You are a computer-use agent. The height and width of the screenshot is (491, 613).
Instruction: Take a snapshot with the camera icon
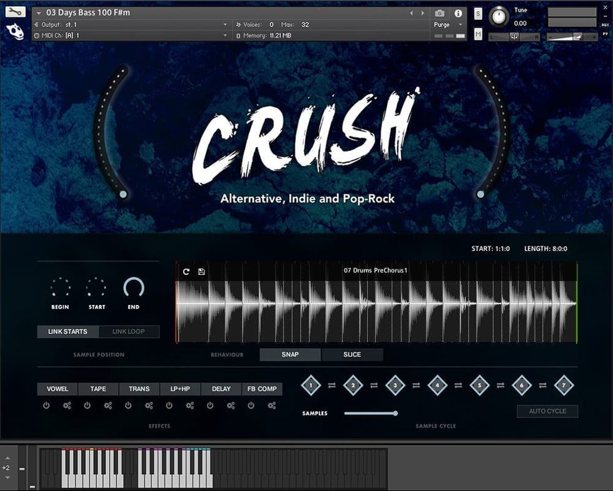point(440,13)
